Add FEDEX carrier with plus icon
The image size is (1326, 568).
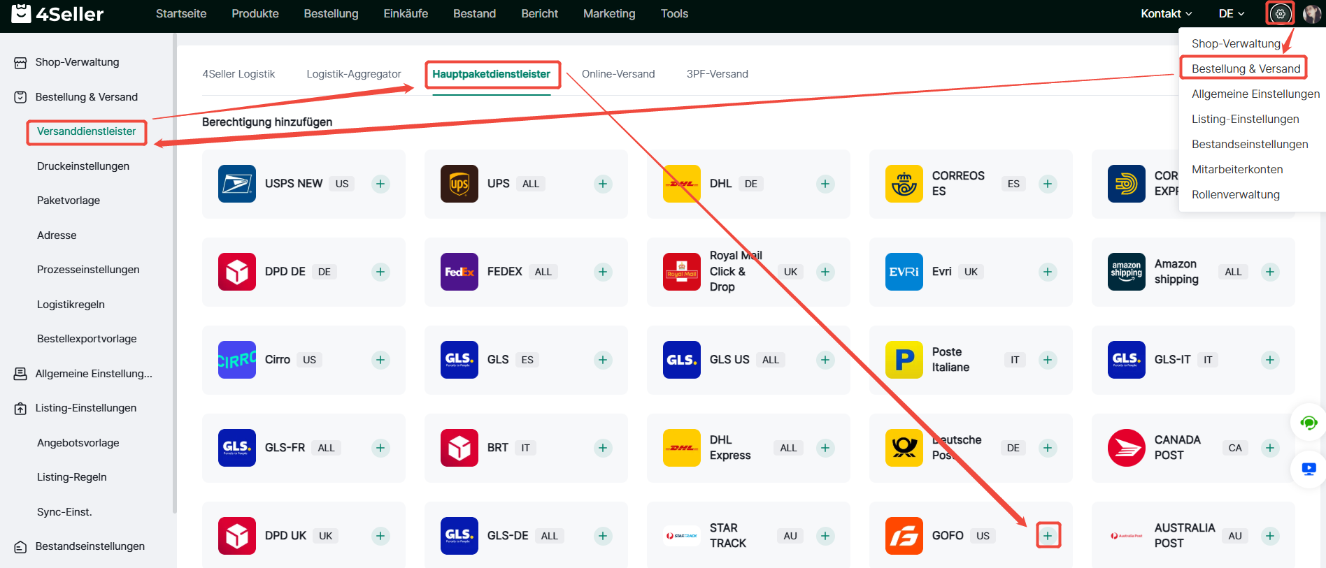click(603, 272)
